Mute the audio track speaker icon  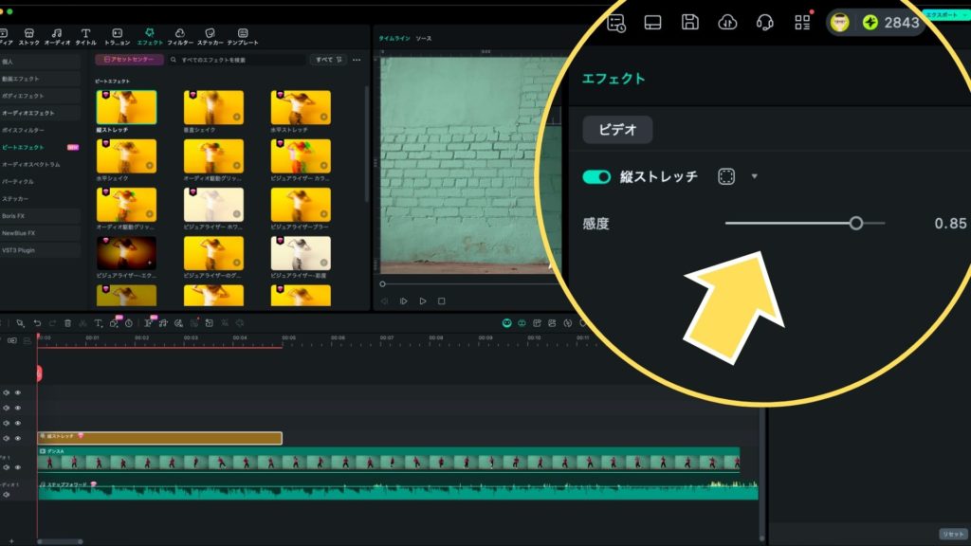pyautogui.click(x=6, y=494)
